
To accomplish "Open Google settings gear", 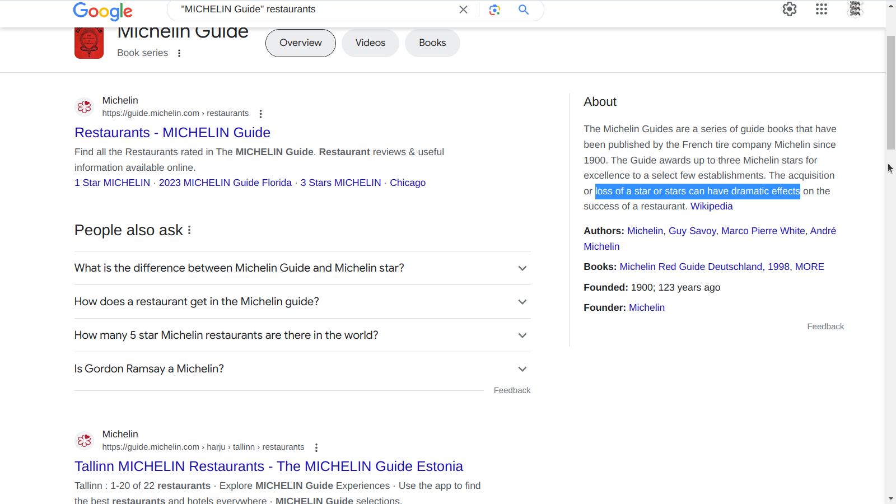I will 790,9.
